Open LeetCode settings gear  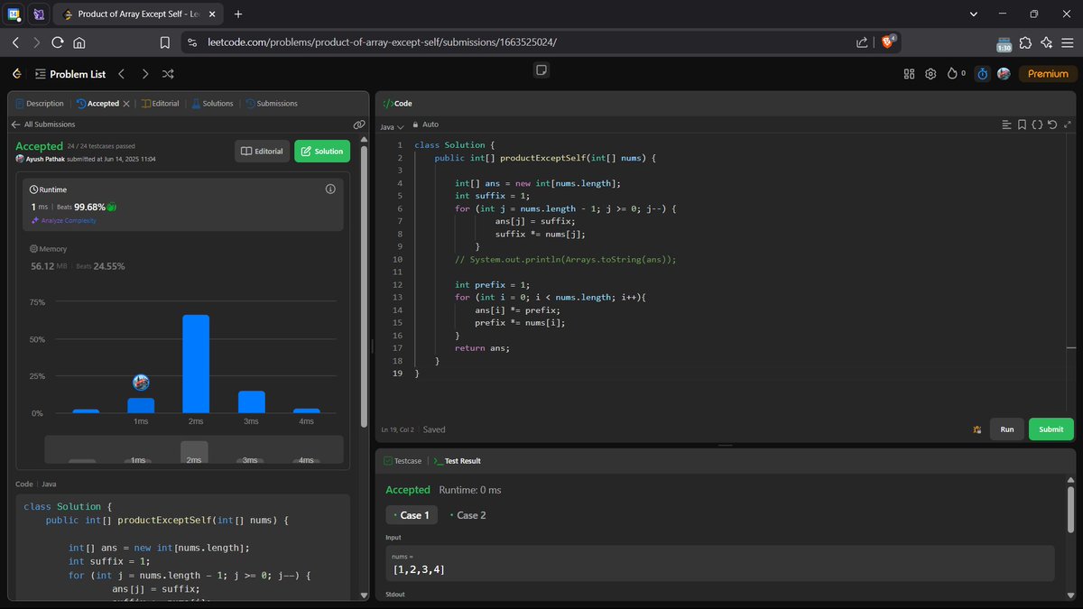click(930, 74)
